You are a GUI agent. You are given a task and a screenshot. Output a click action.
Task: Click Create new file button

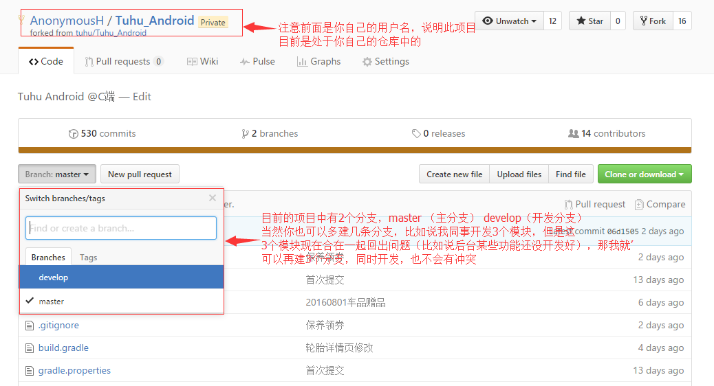(454, 174)
